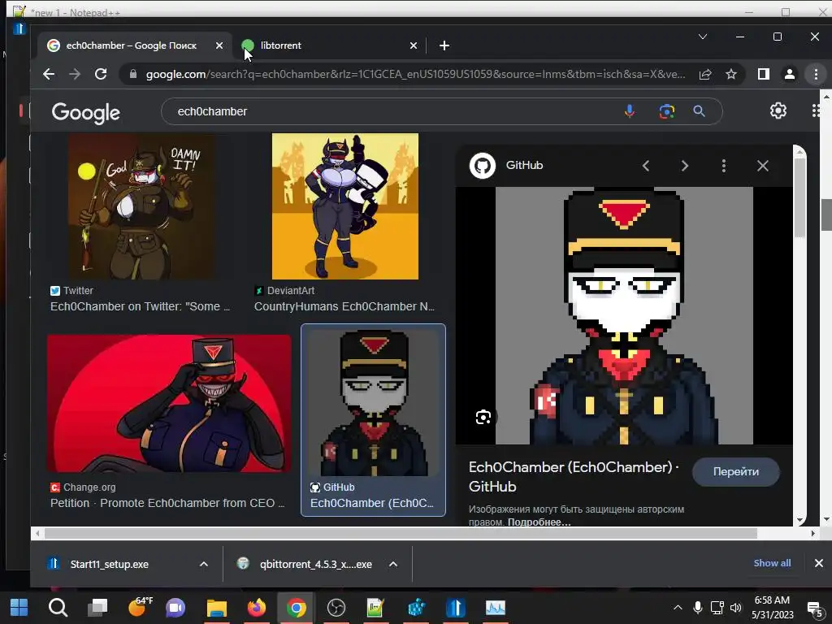Open Google quick settings gear
Viewport: 832px width, 624px height.
(x=778, y=110)
